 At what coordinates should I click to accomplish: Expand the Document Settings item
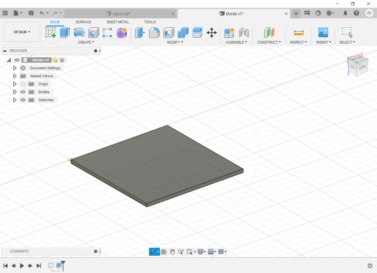point(15,68)
